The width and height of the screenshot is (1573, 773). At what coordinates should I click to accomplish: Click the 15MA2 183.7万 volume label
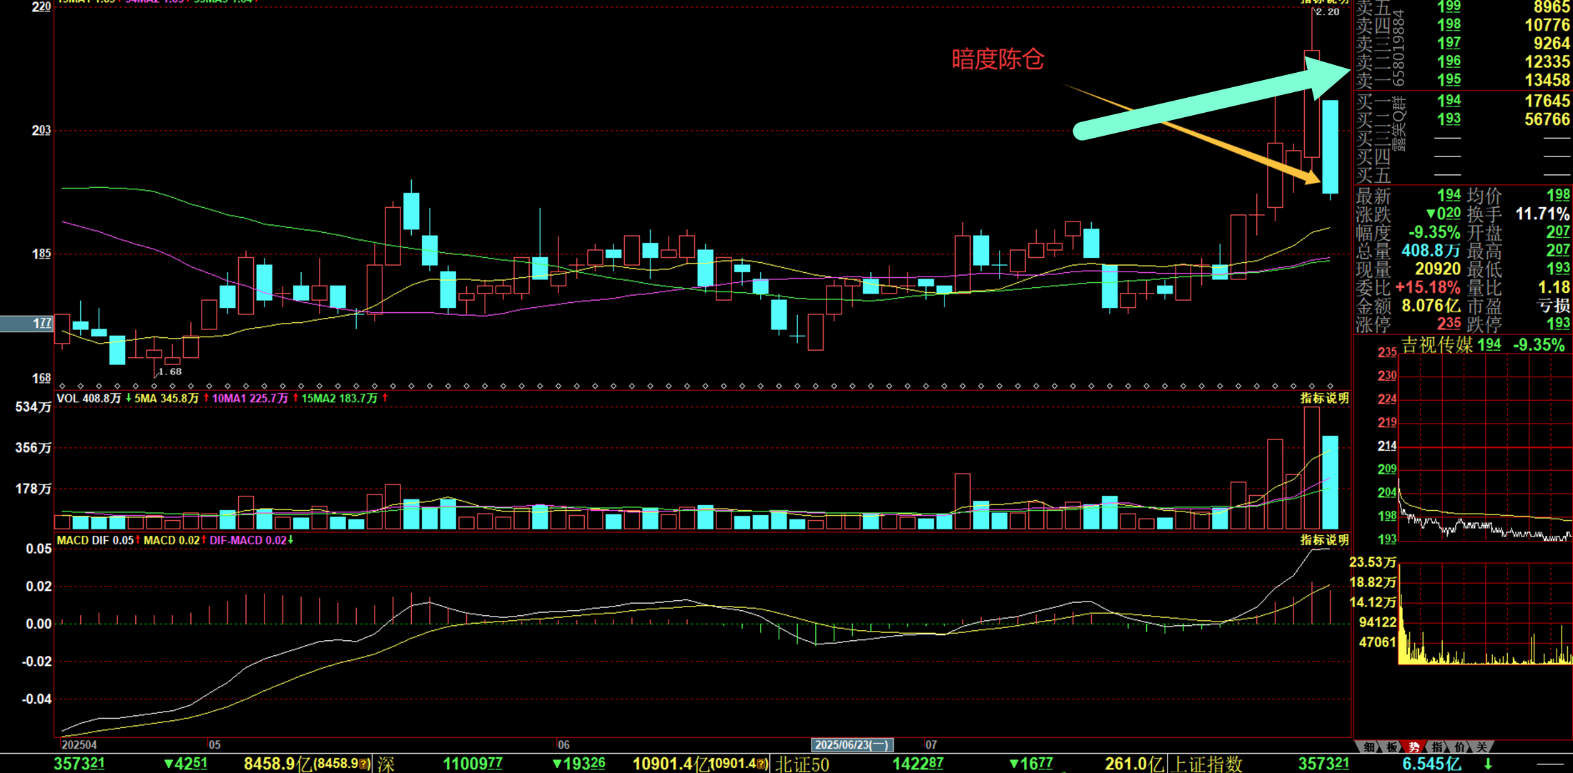point(339,398)
